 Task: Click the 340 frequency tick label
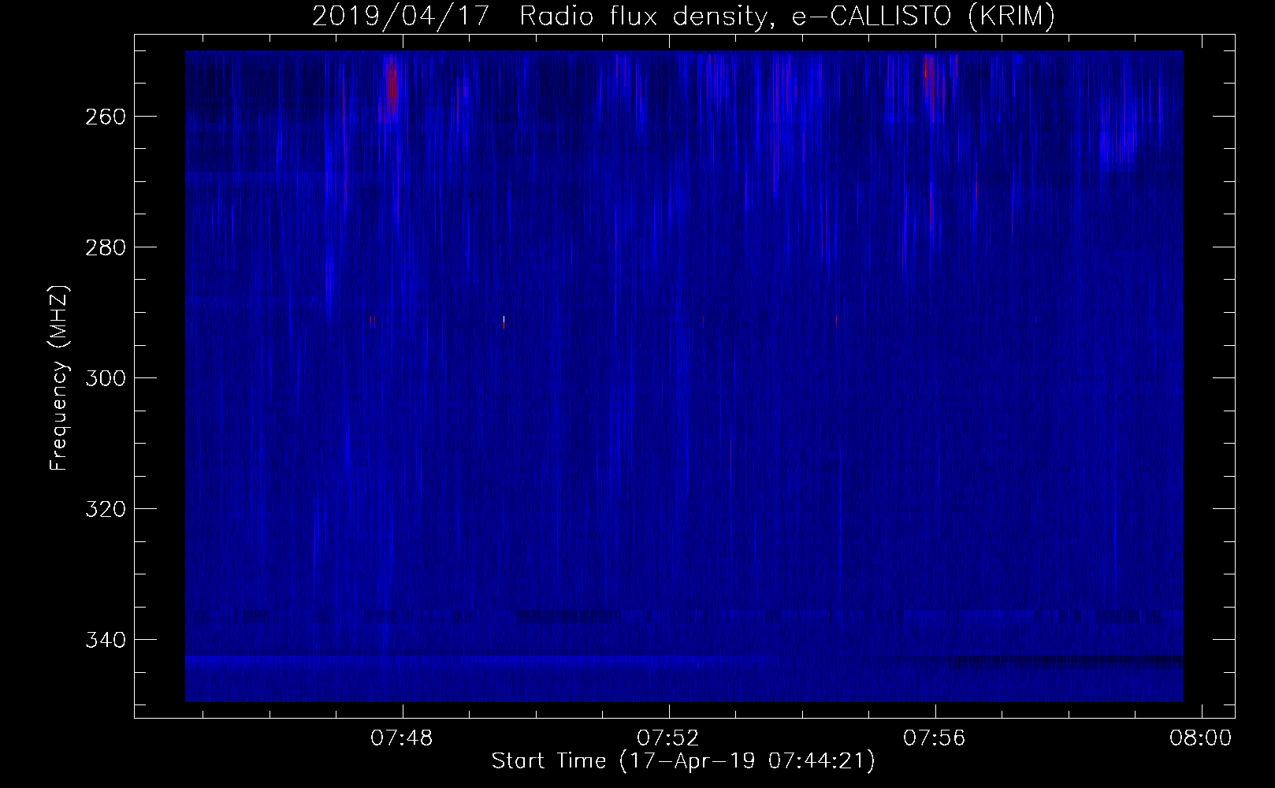click(x=104, y=639)
